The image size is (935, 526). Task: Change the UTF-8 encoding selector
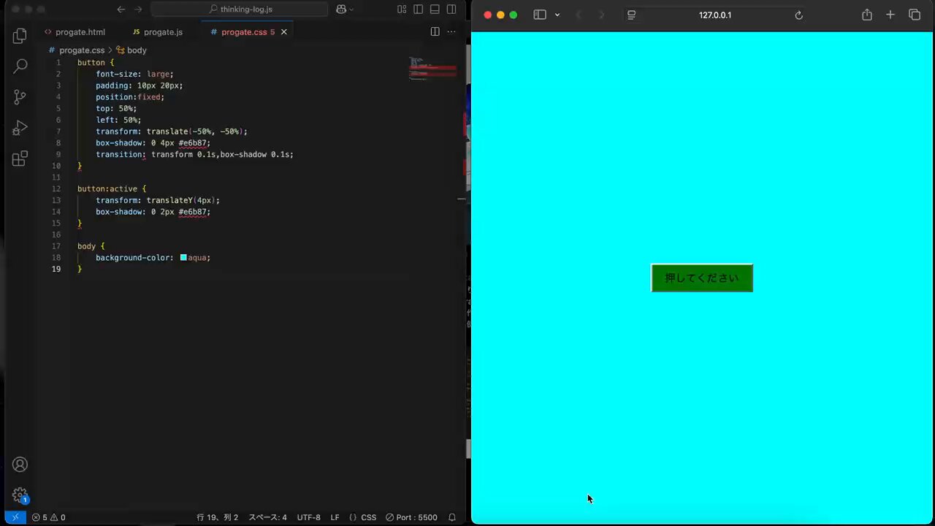(x=308, y=517)
